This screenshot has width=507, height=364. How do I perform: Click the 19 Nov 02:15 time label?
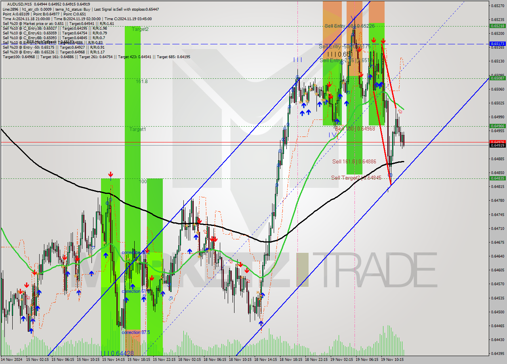[342, 360]
